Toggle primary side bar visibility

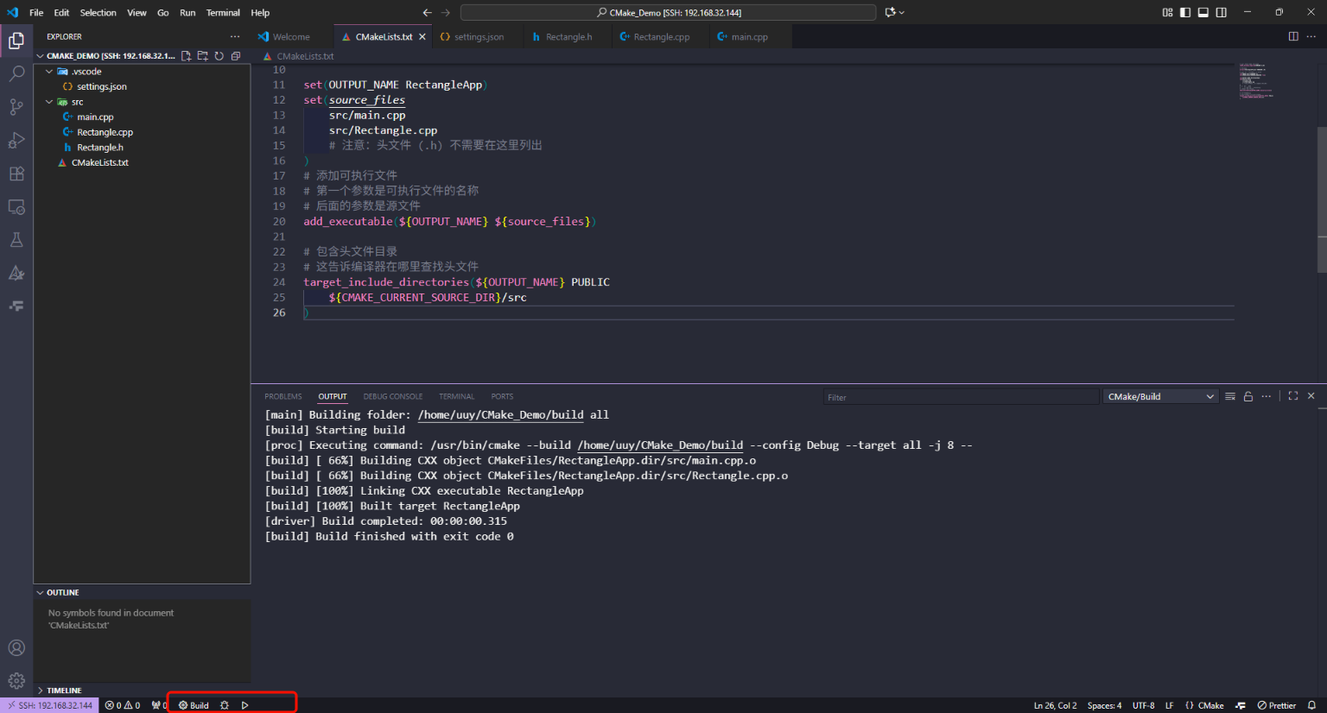click(x=1185, y=12)
